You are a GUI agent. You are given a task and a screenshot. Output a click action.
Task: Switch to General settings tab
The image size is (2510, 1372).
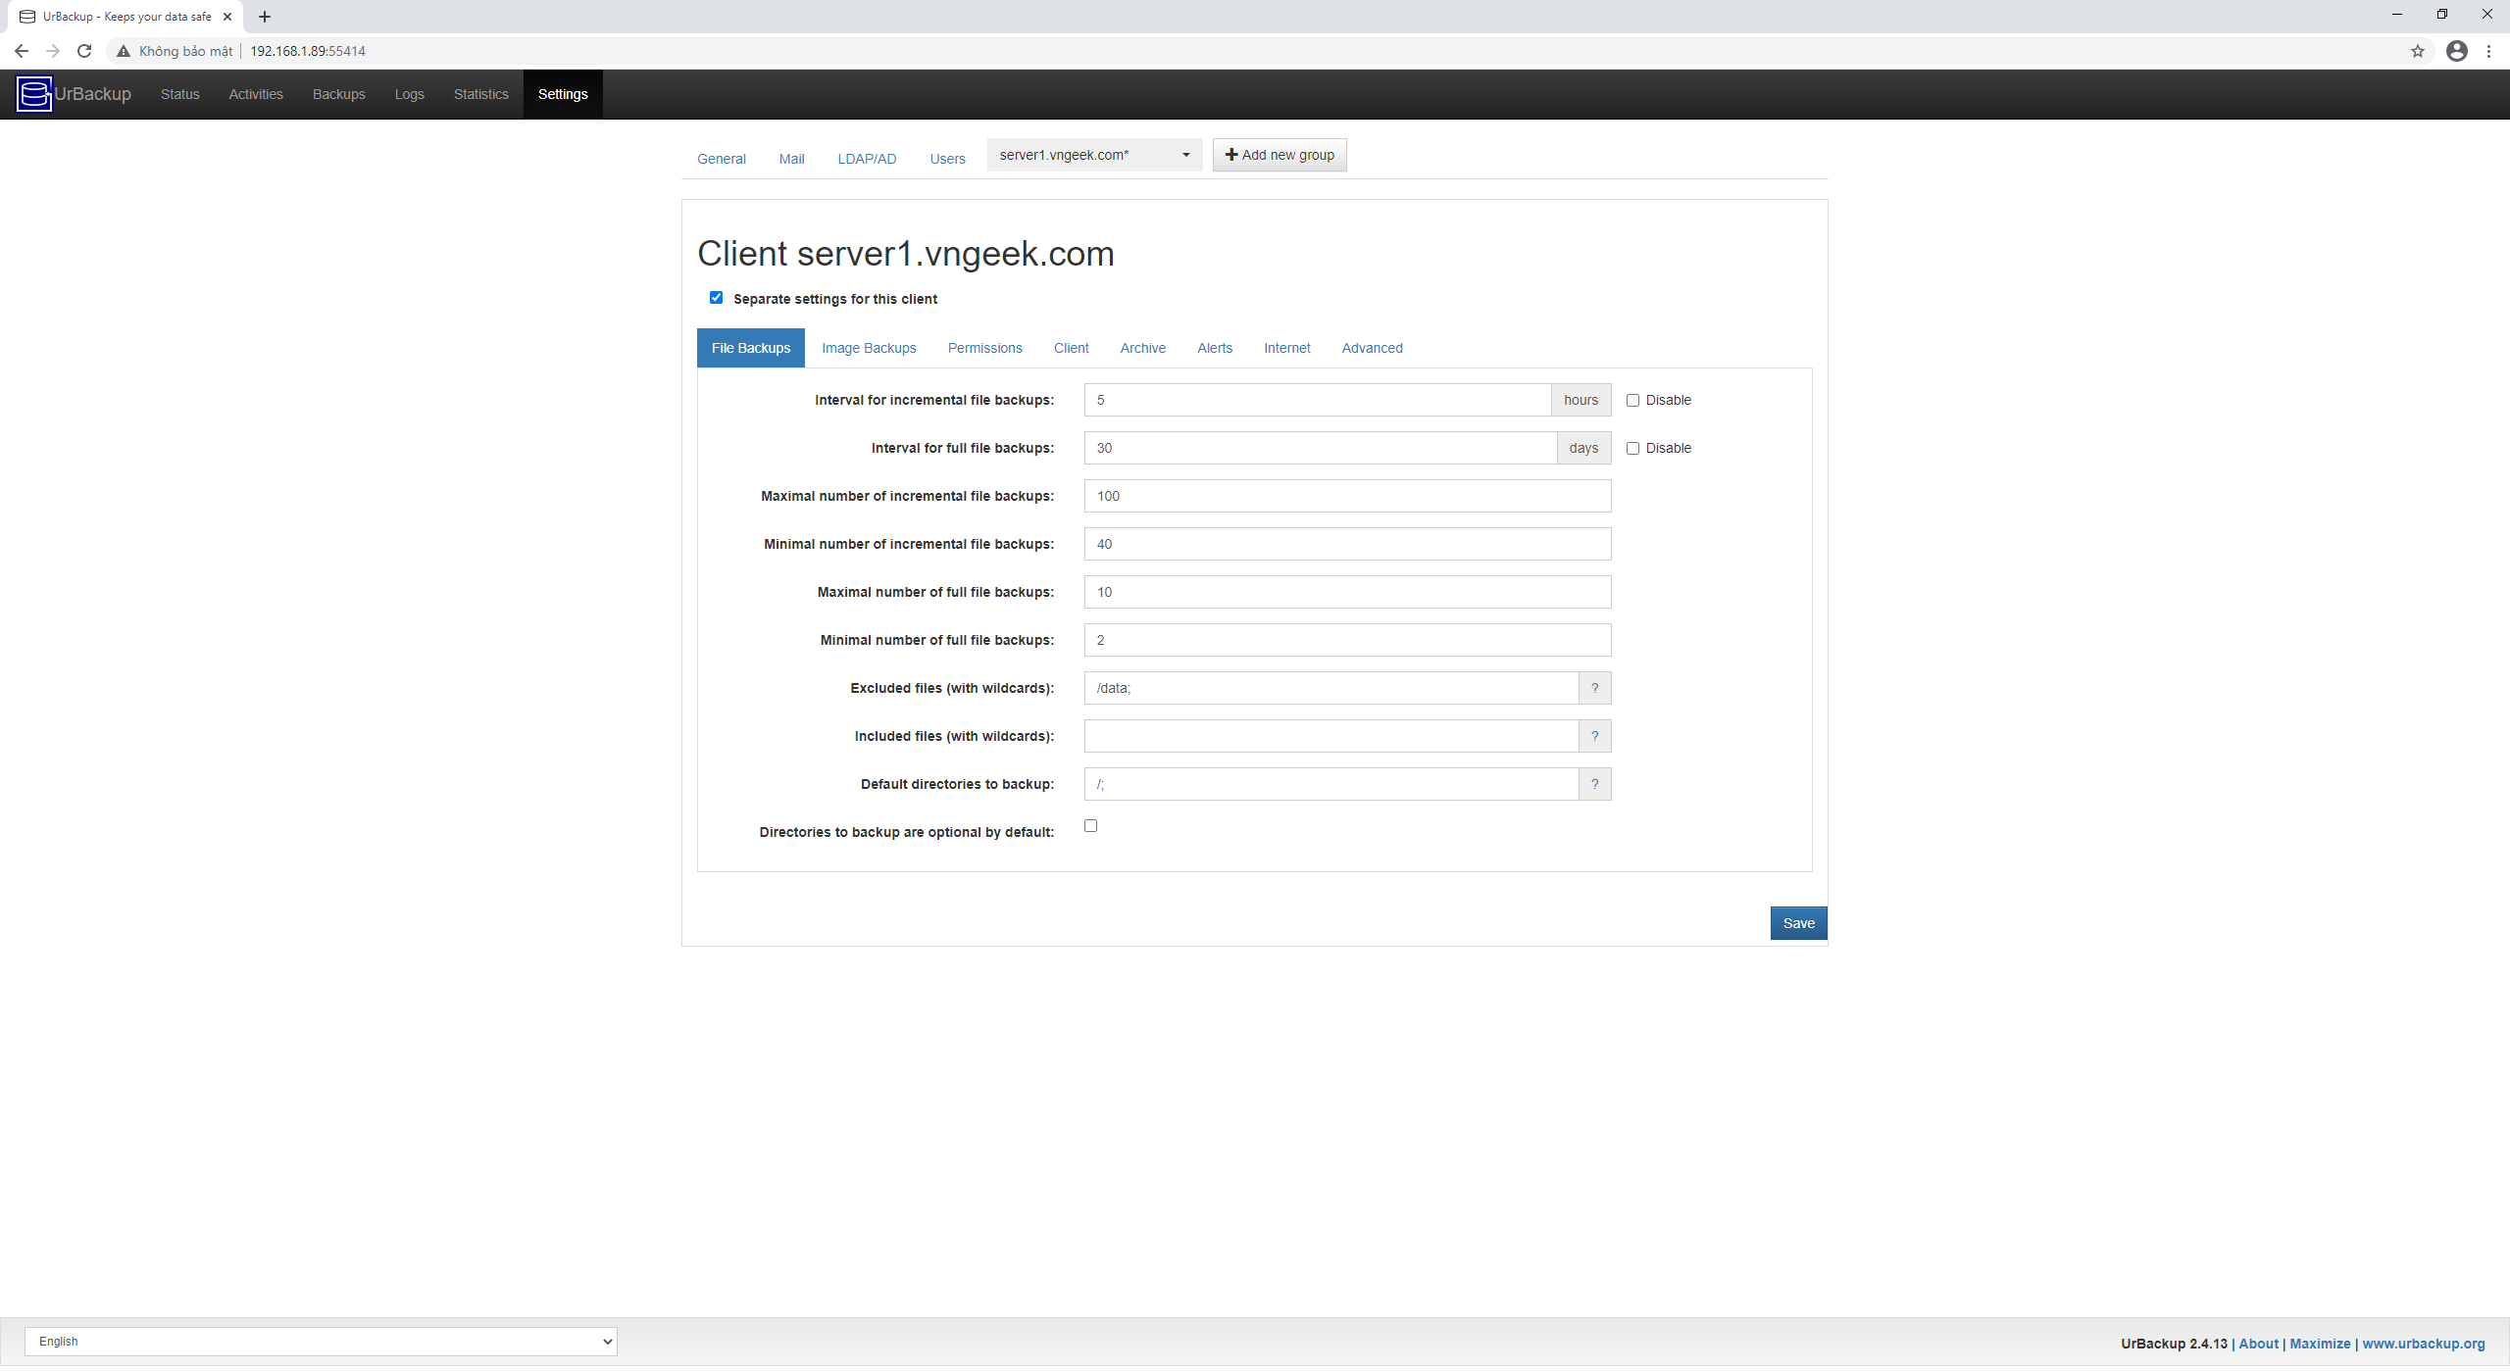722,159
